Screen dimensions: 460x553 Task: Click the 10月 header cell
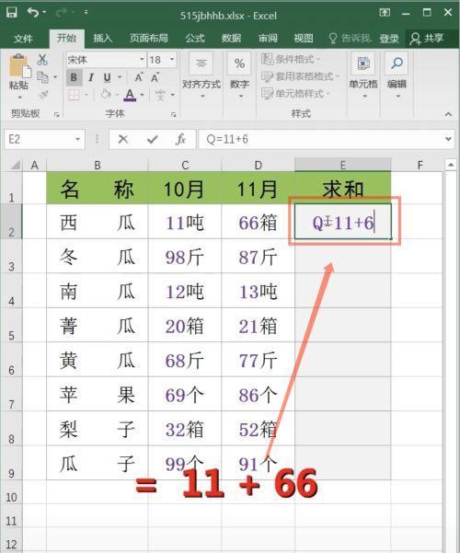pos(185,189)
